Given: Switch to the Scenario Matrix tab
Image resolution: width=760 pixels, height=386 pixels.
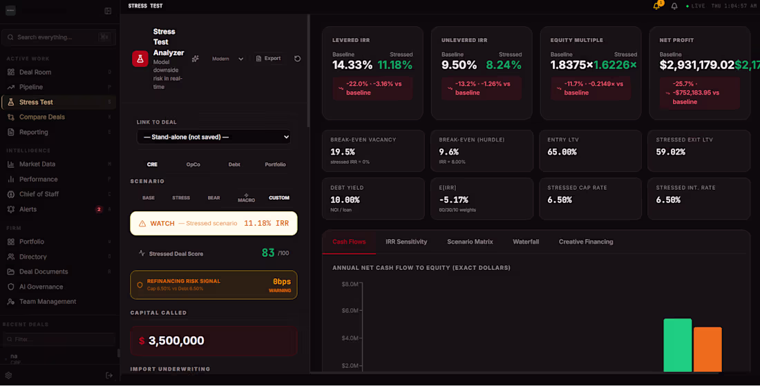Looking at the screenshot, I should tap(470, 242).
